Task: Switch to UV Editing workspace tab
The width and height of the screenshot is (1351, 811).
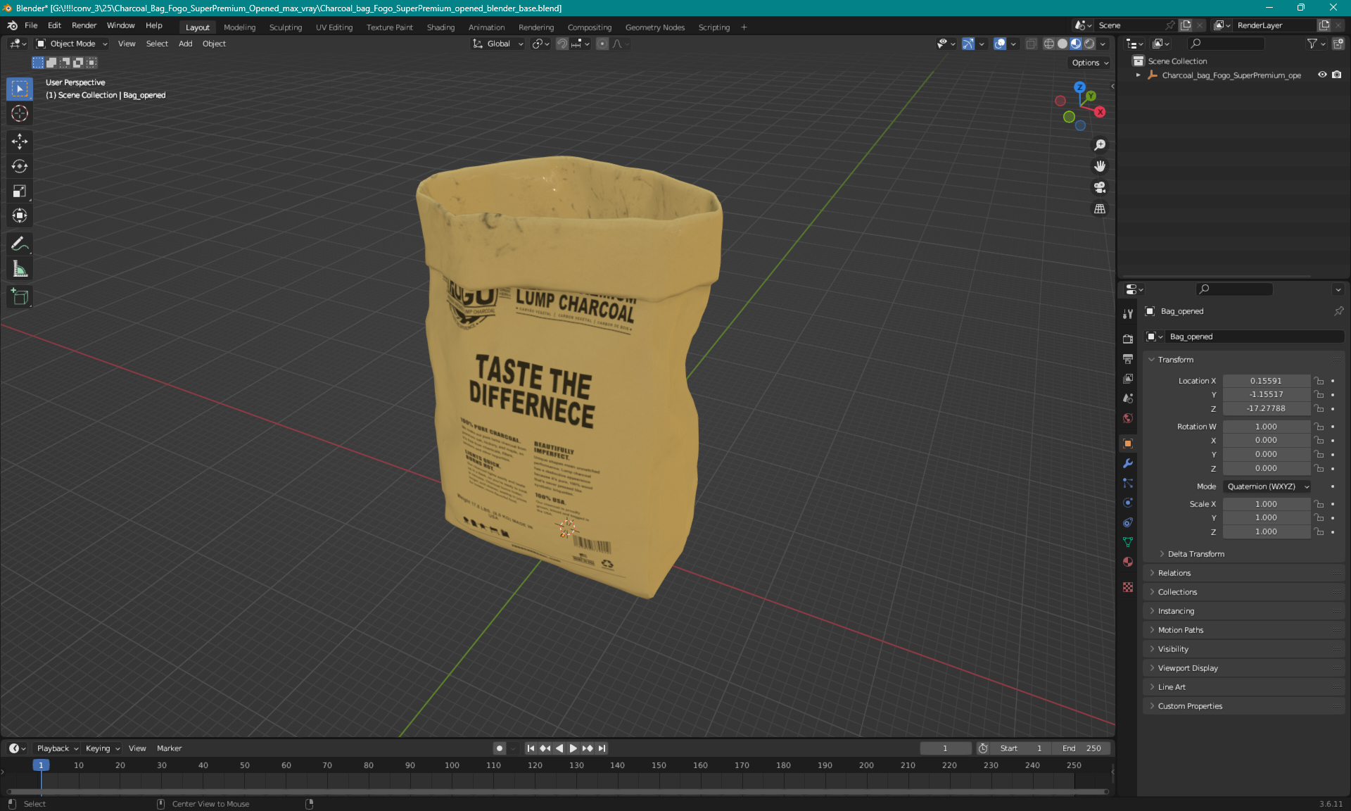Action: click(334, 27)
